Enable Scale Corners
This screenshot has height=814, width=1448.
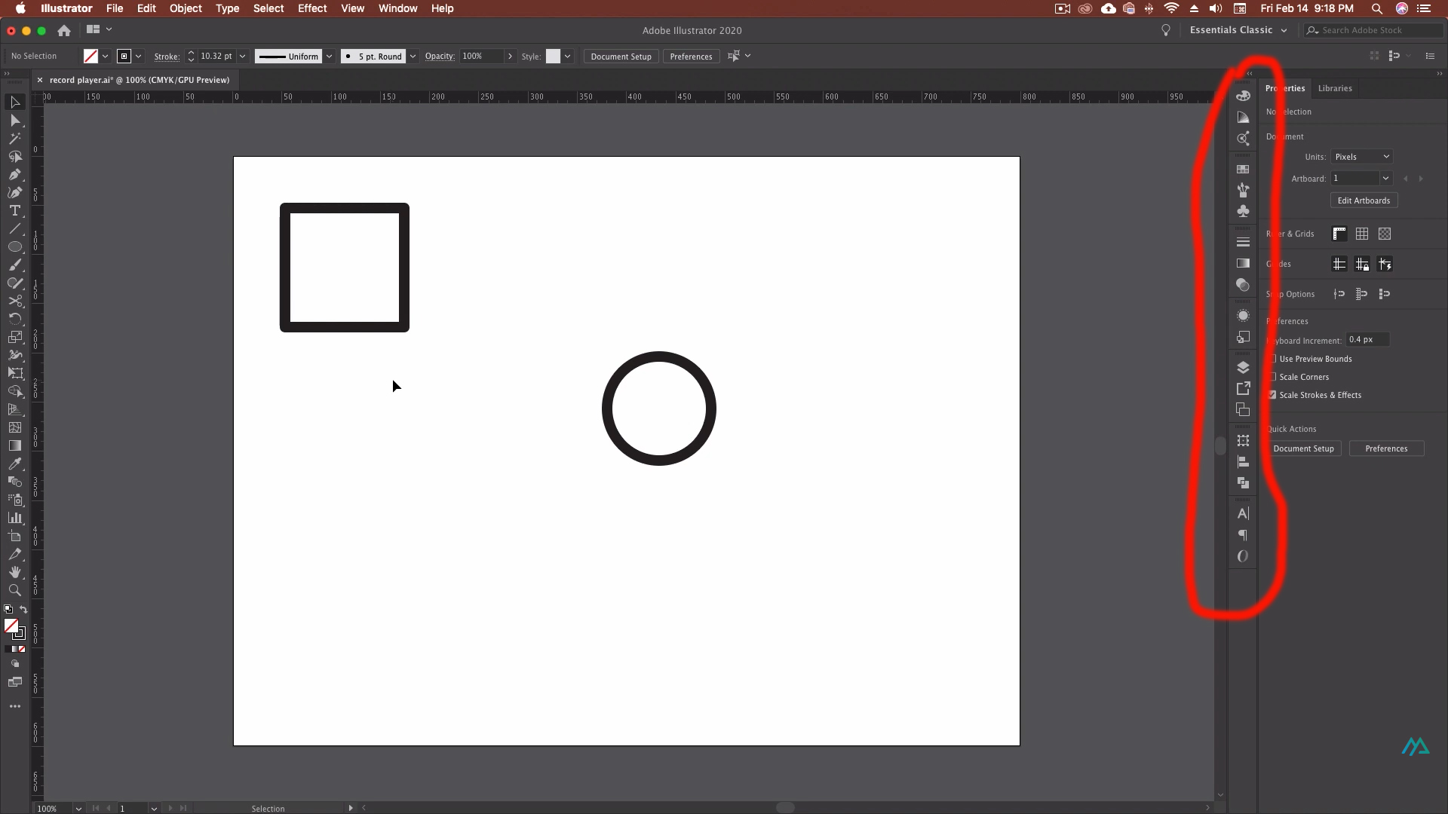pyautogui.click(x=1272, y=377)
